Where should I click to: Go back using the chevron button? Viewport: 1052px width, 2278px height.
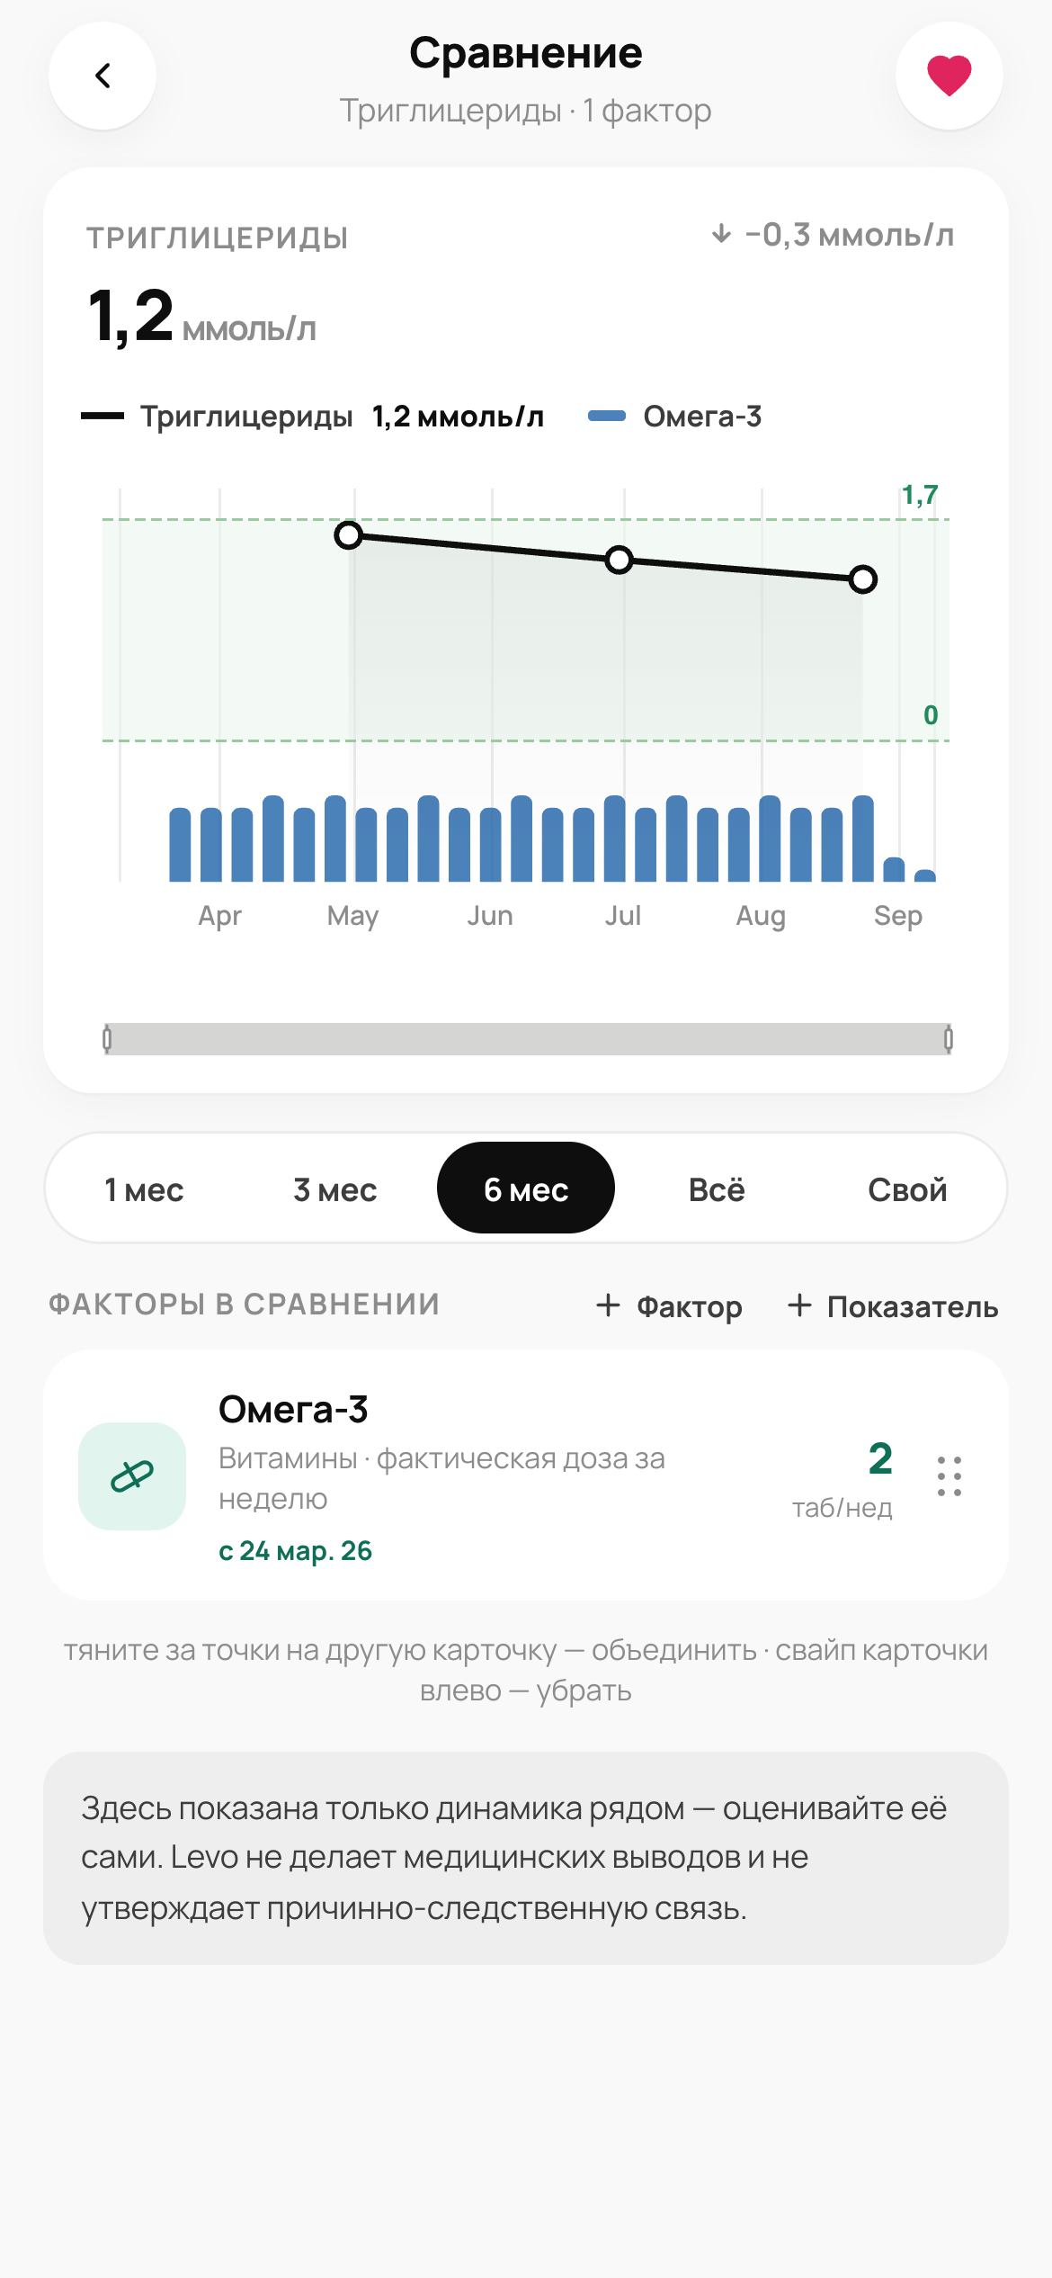103,76
